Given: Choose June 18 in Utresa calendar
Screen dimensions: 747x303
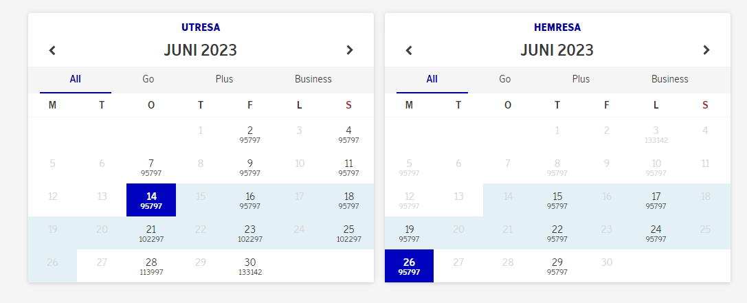Looking at the screenshot, I should (x=349, y=200).
